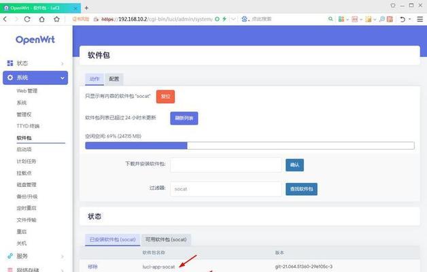Switch to the 动作 tab
427x272 pixels.
pyautogui.click(x=95, y=79)
